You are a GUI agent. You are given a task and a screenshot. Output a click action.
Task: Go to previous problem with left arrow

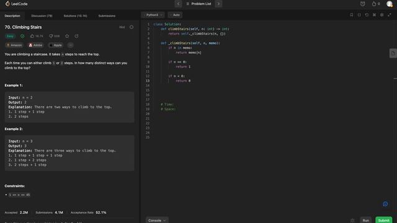pyautogui.click(x=178, y=4)
